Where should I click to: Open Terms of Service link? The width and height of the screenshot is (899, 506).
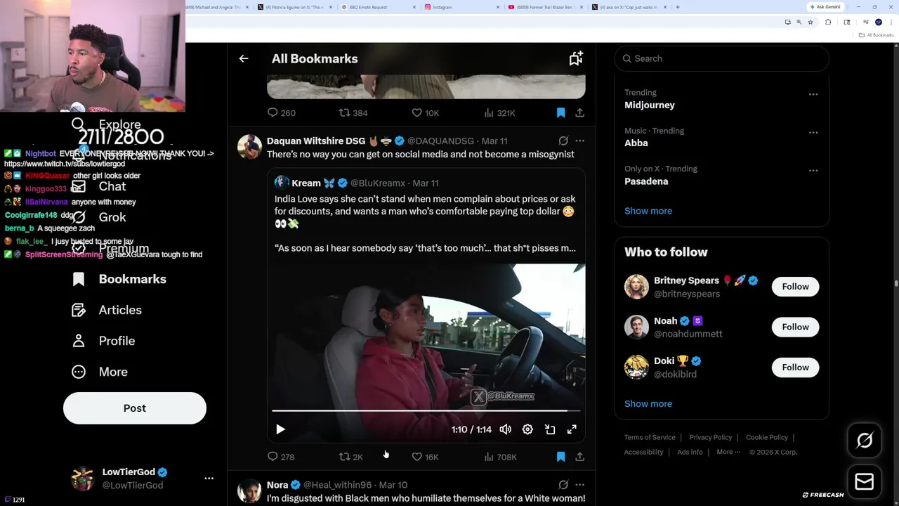click(x=650, y=437)
